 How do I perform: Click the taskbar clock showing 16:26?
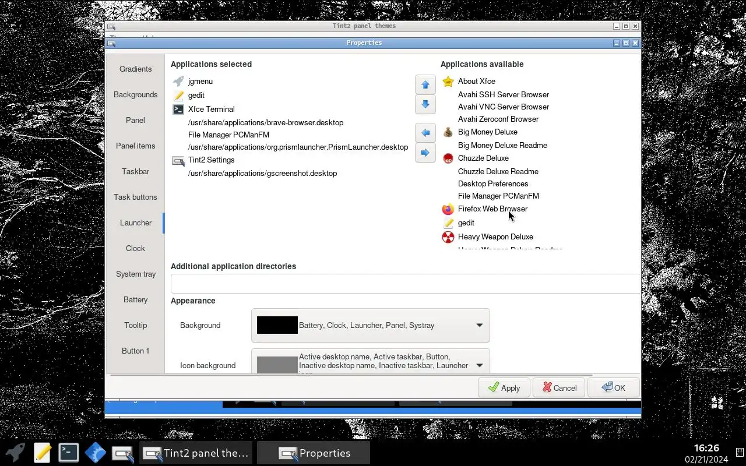[x=706, y=449]
